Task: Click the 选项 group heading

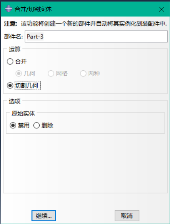Action: coord(15,101)
